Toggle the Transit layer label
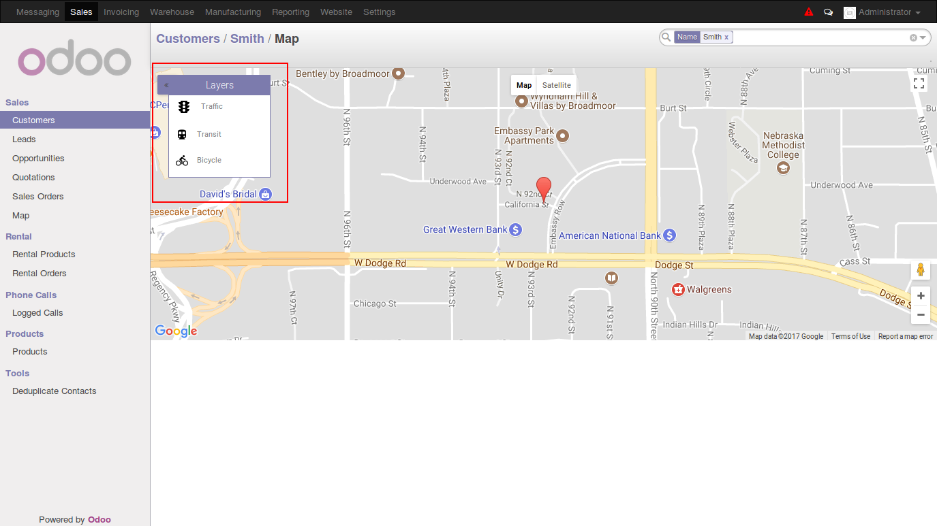The width and height of the screenshot is (937, 526). coord(209,134)
